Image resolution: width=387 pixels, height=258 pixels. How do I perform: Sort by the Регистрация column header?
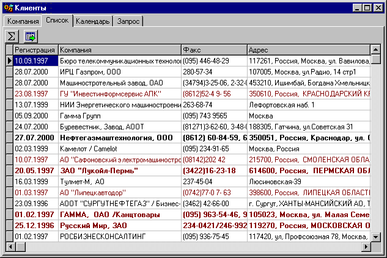36,50
